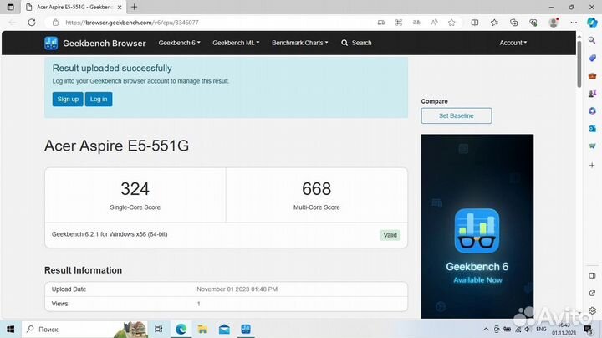The image size is (602, 338).
Task: Click Search in the Geekbench navbar
Action: click(x=356, y=43)
